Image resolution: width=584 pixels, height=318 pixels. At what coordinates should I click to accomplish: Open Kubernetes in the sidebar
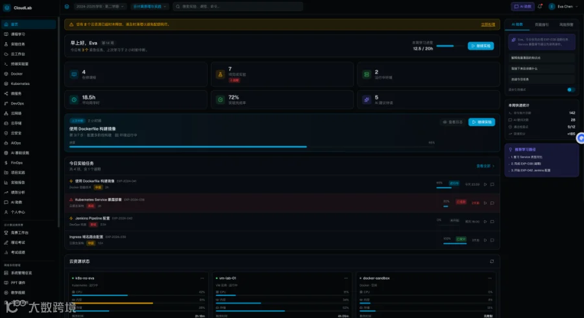(x=19, y=84)
